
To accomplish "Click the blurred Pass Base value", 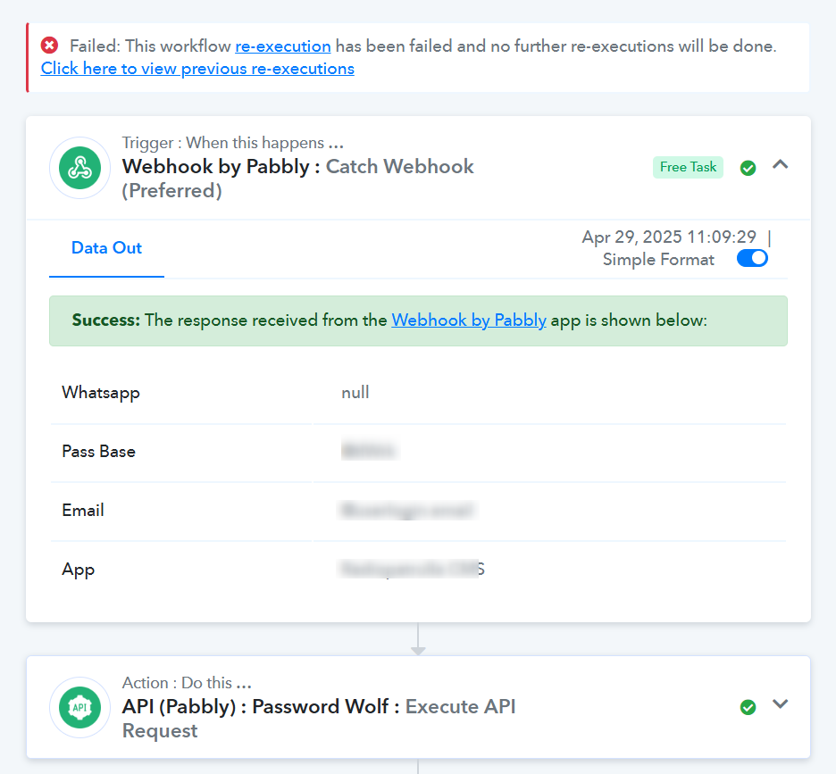I will [x=370, y=451].
